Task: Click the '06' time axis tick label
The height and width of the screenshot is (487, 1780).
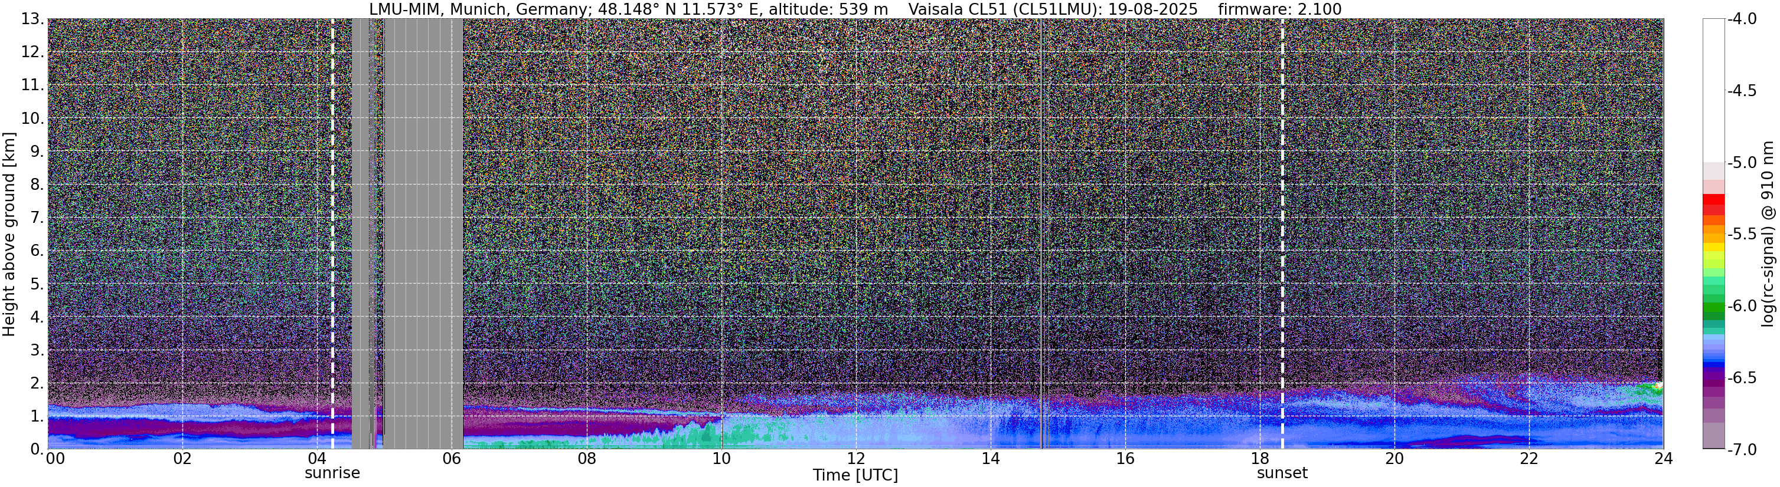Action: coord(451,459)
